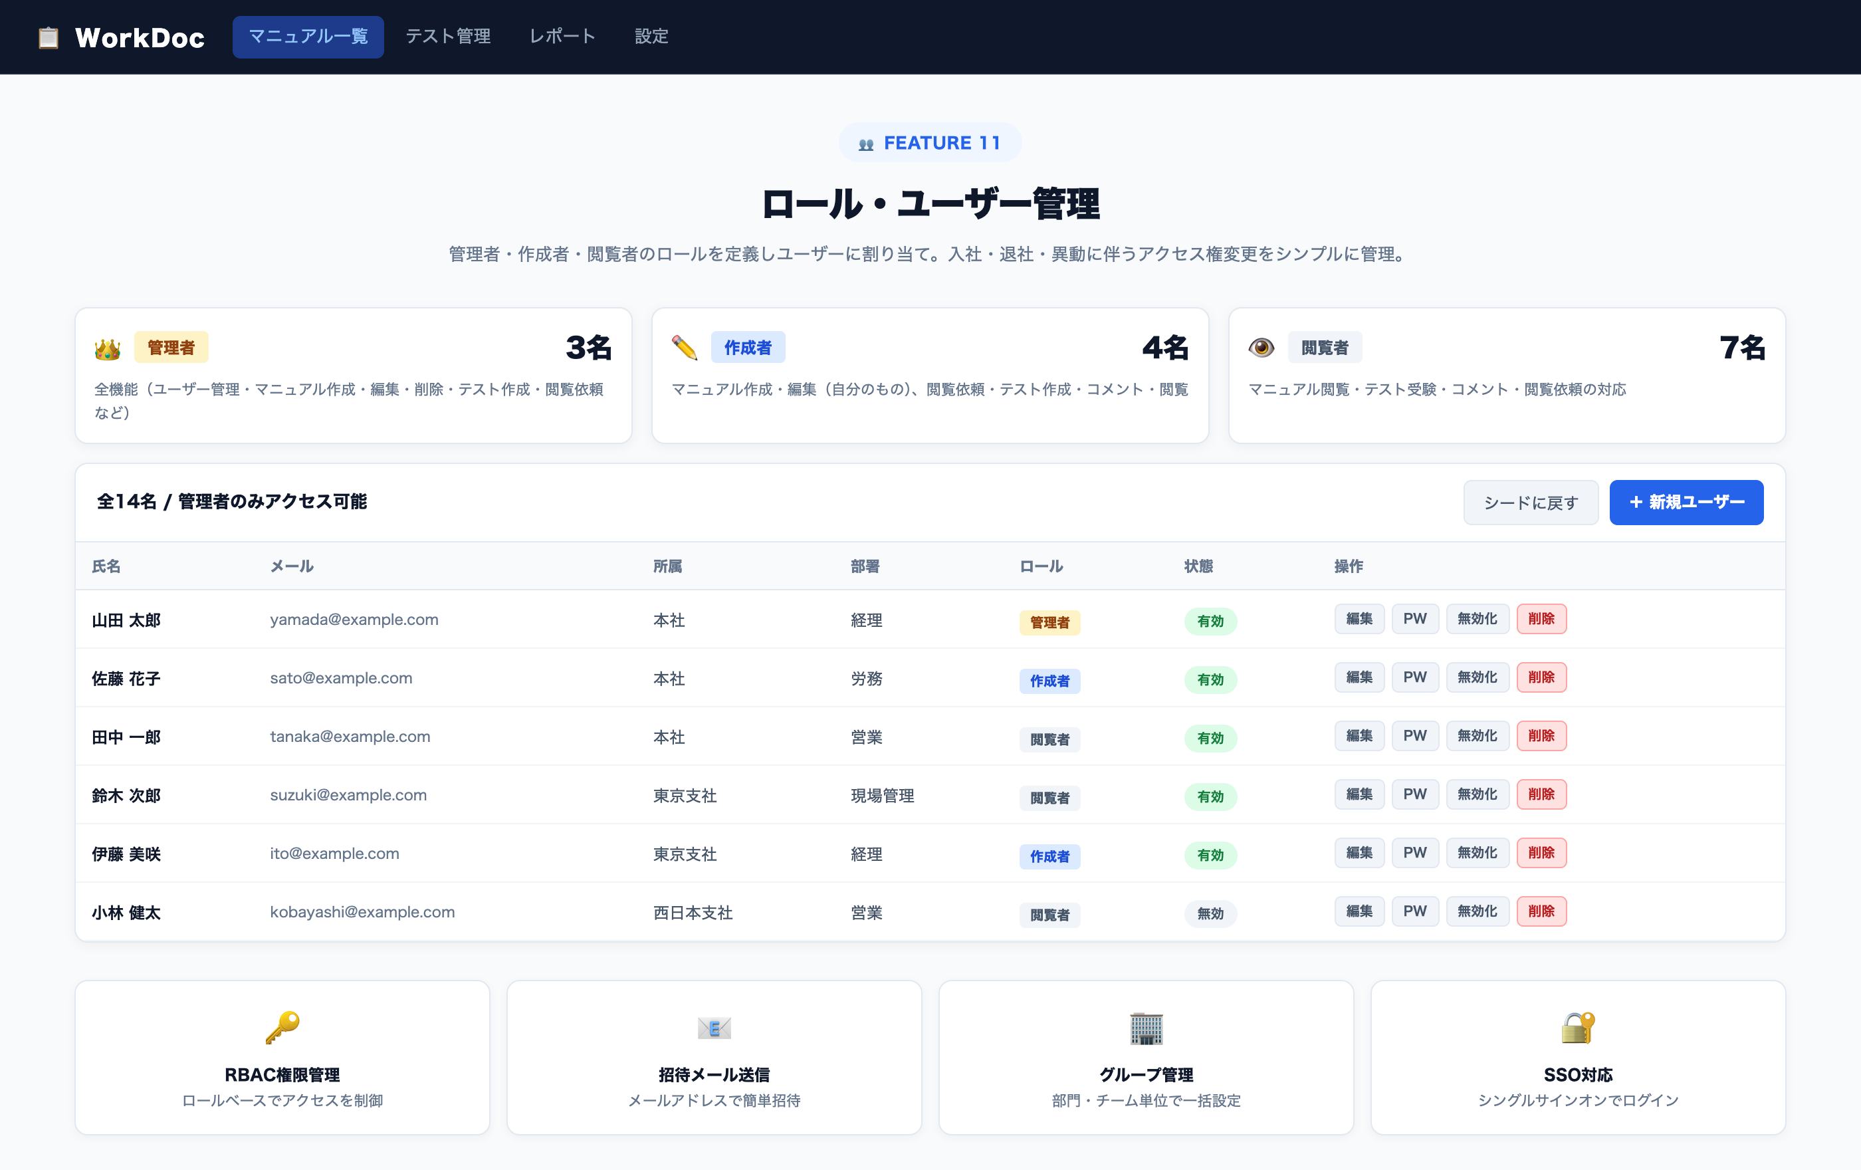
Task: Click the ロール column header
Action: 1041,566
